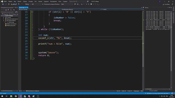The height and width of the screenshot is (98, 175).
Task: Pin the Solution Explorer panel
Action: tap(15, 8)
